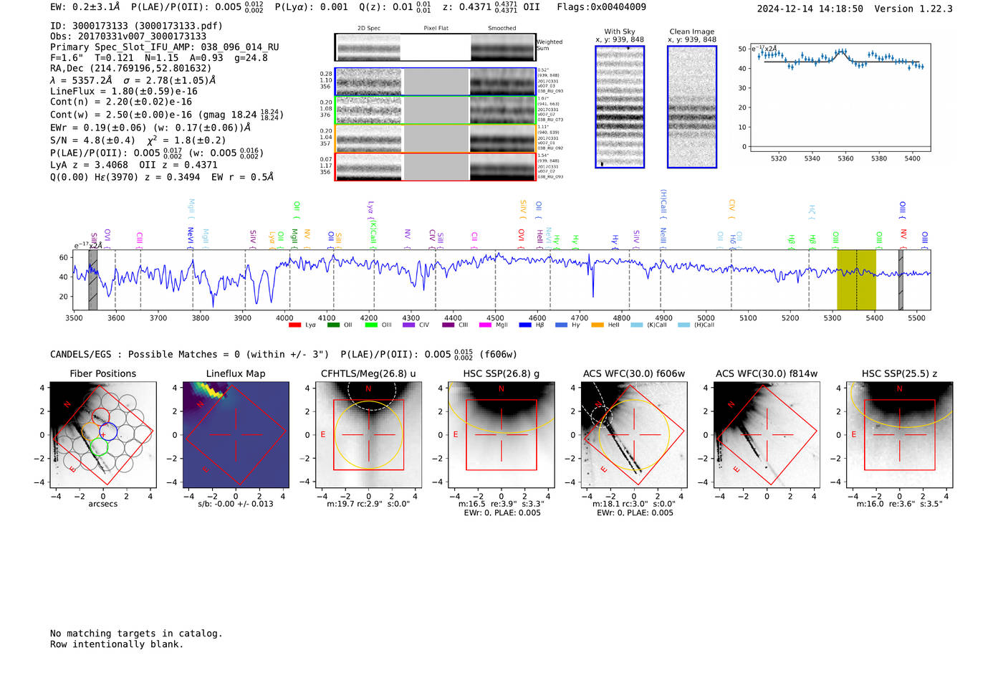1003x683 pixels.
Task: Click the blue Hβ legend swatch
Action: pos(525,325)
